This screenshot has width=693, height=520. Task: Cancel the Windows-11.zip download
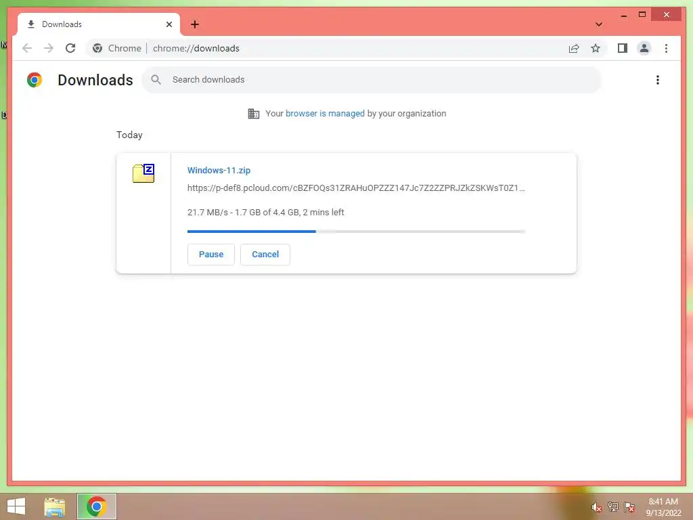point(265,255)
